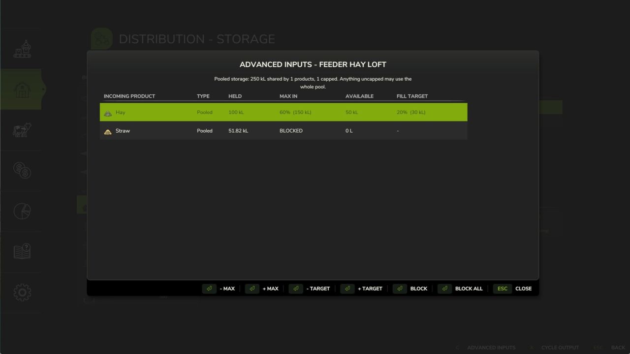Click the INCOMING PRODUCT column header
630x354 pixels.
[129, 96]
